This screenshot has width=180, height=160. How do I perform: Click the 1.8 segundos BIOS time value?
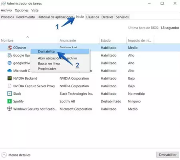pos(170,28)
